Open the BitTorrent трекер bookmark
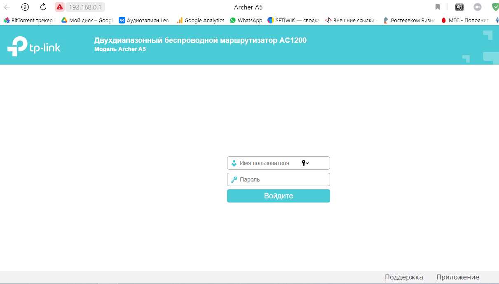Image resolution: width=499 pixels, height=284 pixels. coord(29,20)
